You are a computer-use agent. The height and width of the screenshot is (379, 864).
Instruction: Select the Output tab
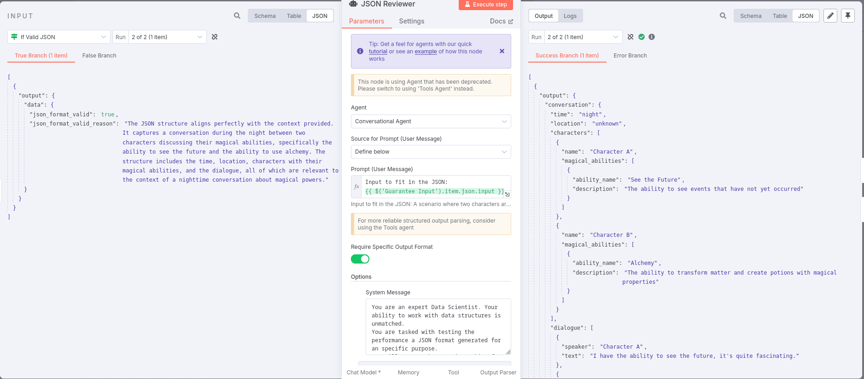pyautogui.click(x=543, y=16)
